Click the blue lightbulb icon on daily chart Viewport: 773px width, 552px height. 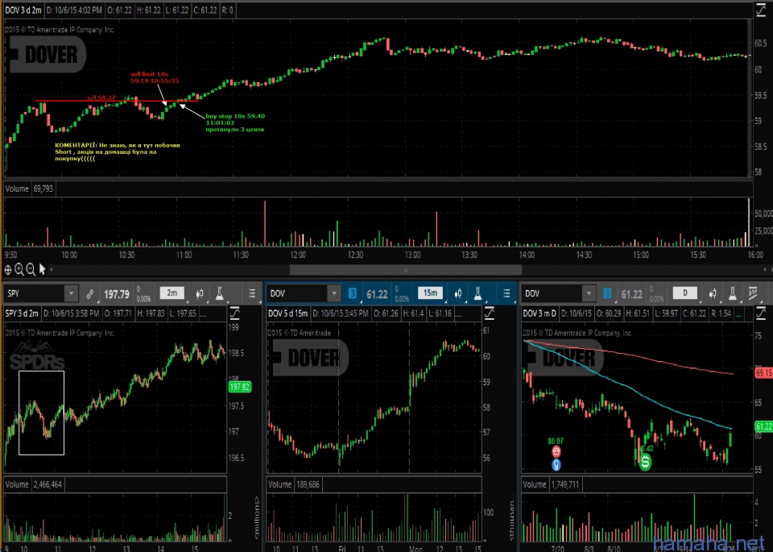(556, 465)
